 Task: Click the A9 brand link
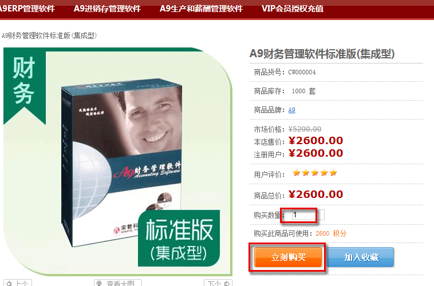292,110
